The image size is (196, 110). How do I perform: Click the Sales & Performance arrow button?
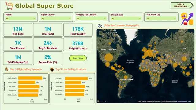(182, 5)
